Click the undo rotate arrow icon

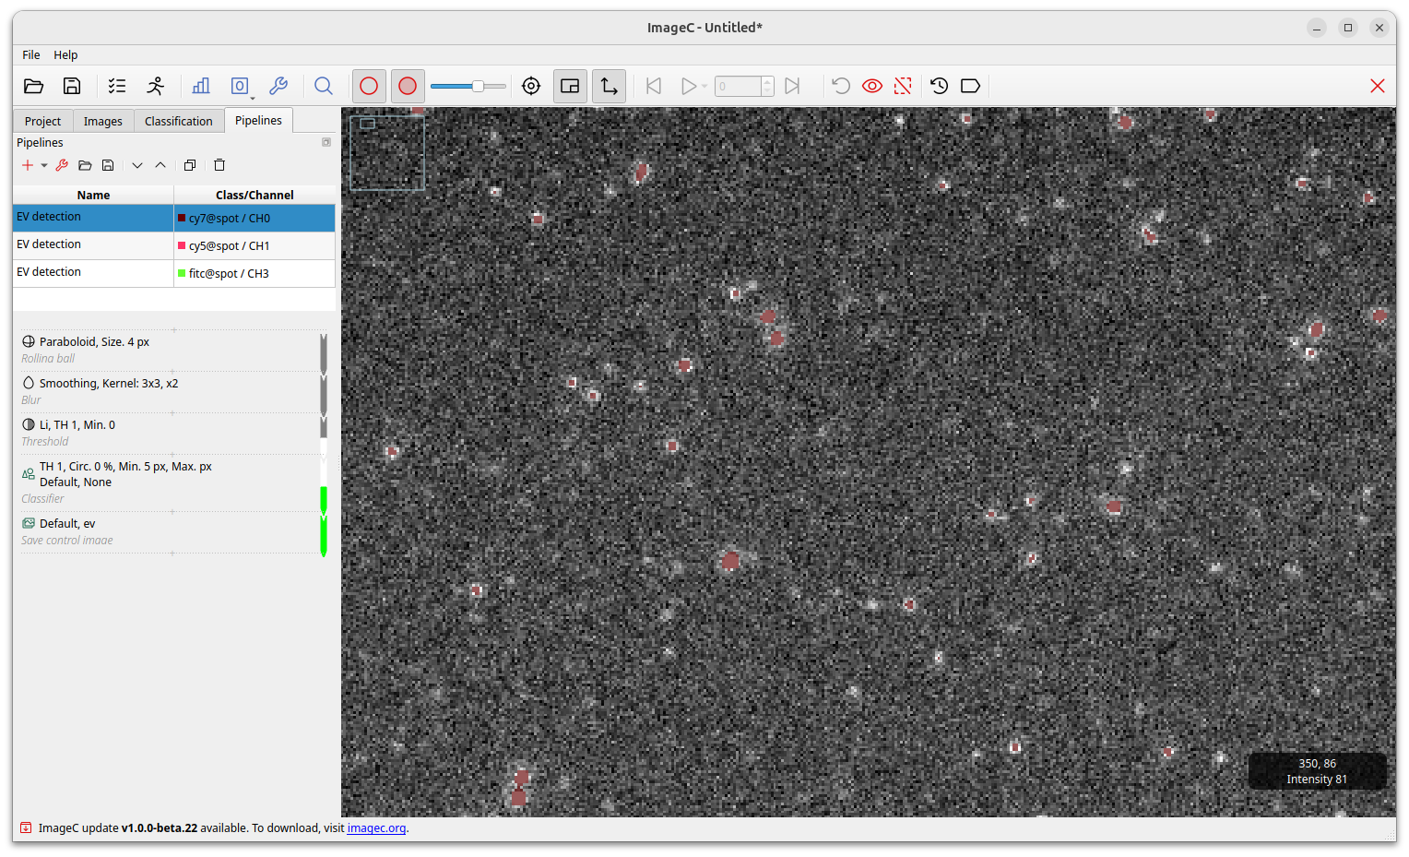(x=841, y=86)
